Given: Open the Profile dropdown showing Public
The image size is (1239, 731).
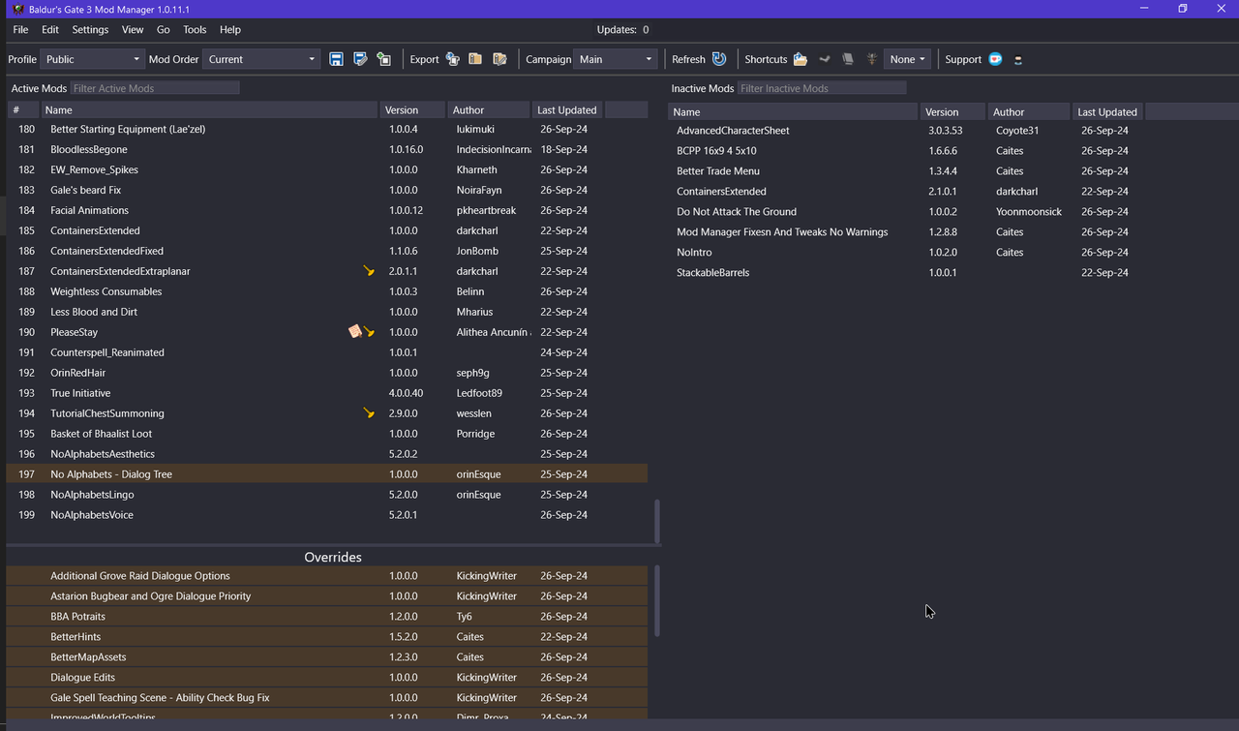Looking at the screenshot, I should tap(92, 59).
